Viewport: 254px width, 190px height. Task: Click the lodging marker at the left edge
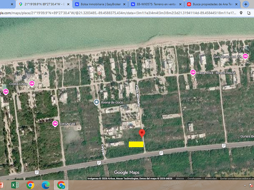coord(6,92)
